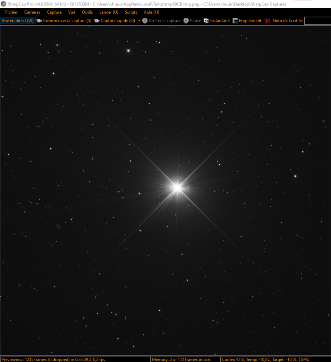Click the GPS: status entry
Viewport: 331px width, 362px height.
click(305, 359)
